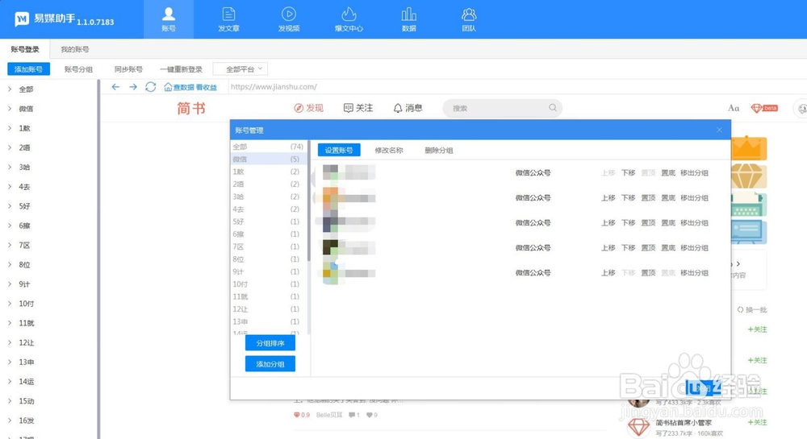Open the 账号 section in top navigation

[169, 19]
